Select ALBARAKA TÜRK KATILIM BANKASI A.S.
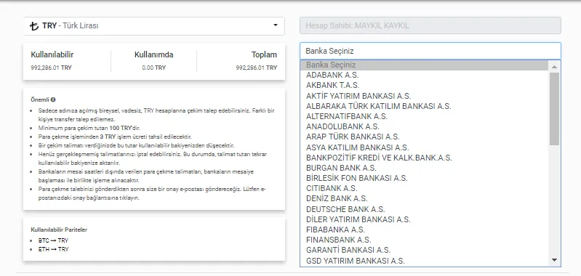 424,106
